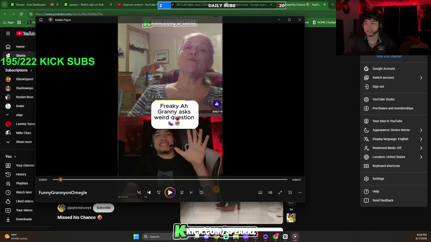Image resolution: width=431 pixels, height=242 pixels.
Task: Click the Media Player seek bar thumb
Action: 61,179
